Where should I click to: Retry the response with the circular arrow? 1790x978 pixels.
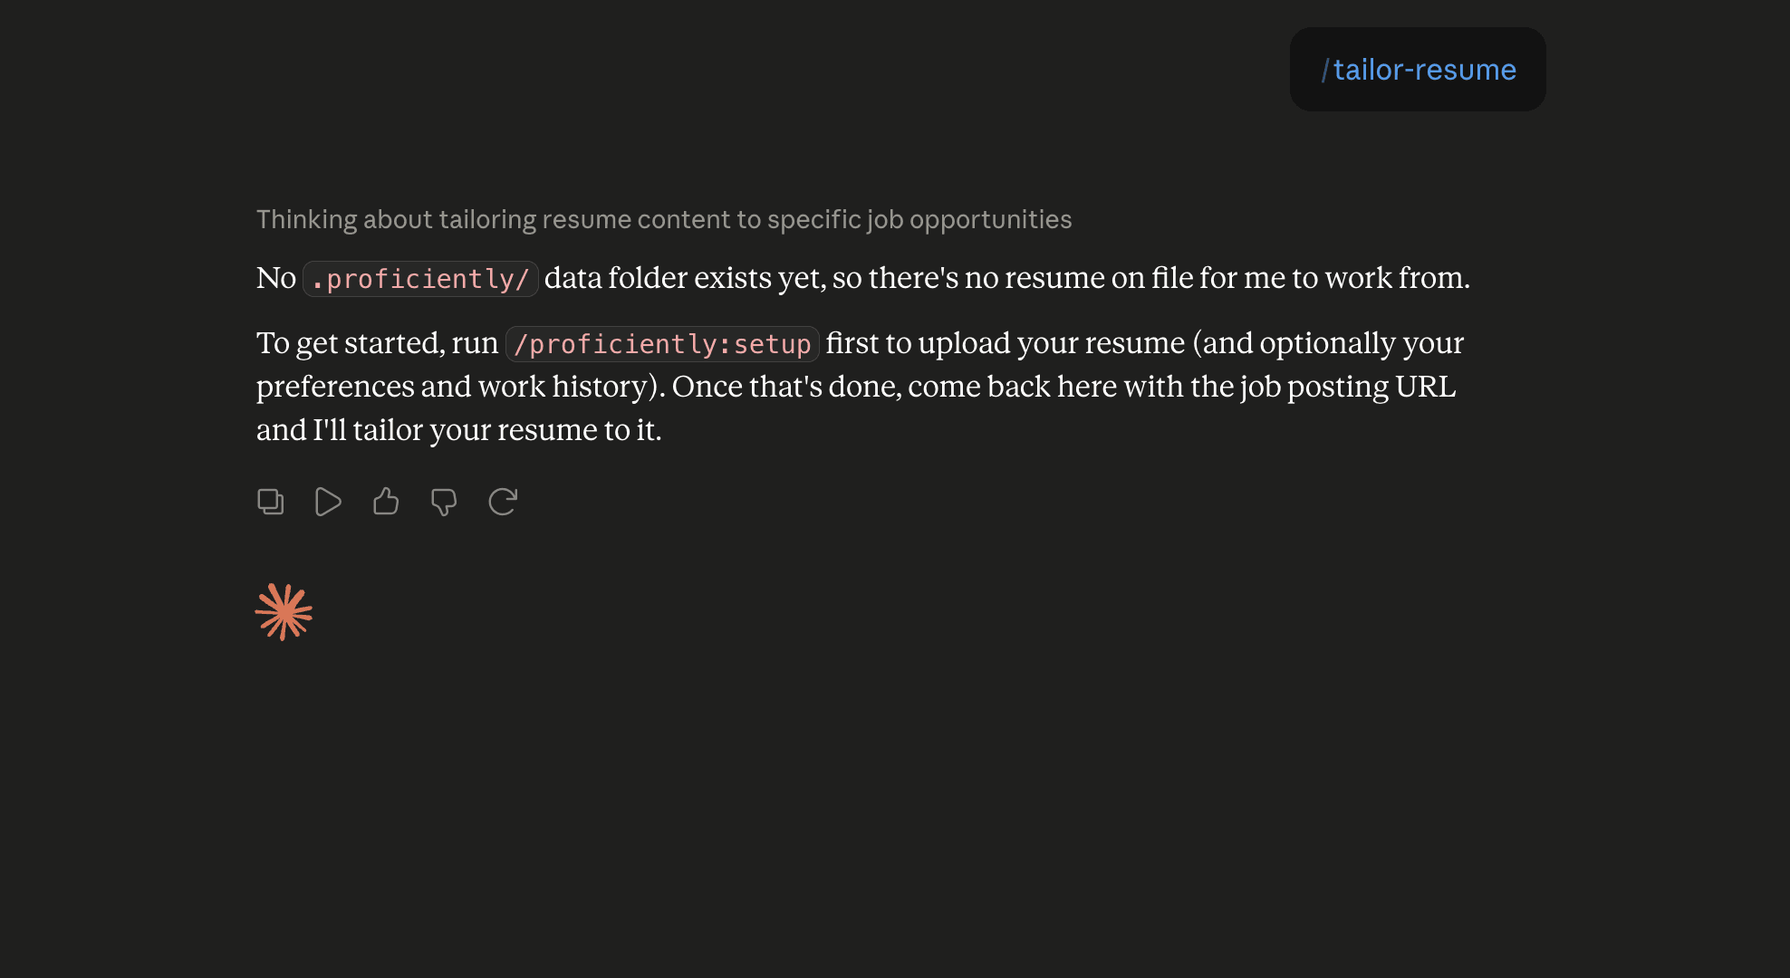(503, 502)
